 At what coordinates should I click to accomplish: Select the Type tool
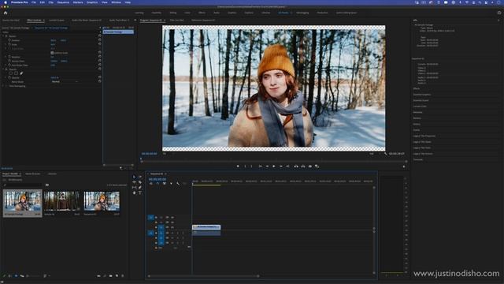coord(140,192)
